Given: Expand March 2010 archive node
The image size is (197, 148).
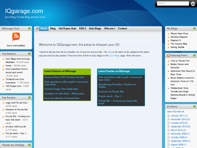Looking at the screenshot, I should (x=168, y=130).
